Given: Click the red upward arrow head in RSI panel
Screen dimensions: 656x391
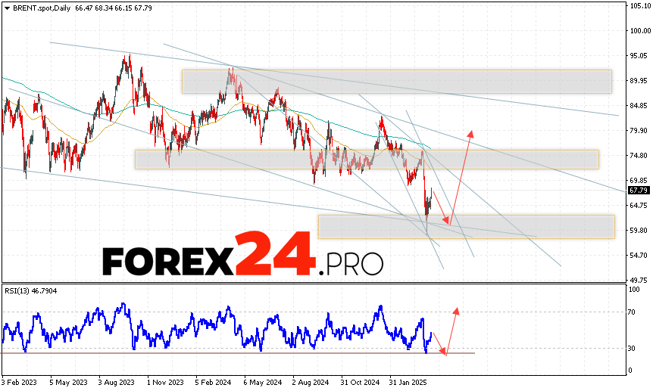Looking at the screenshot, I should 456,309.
